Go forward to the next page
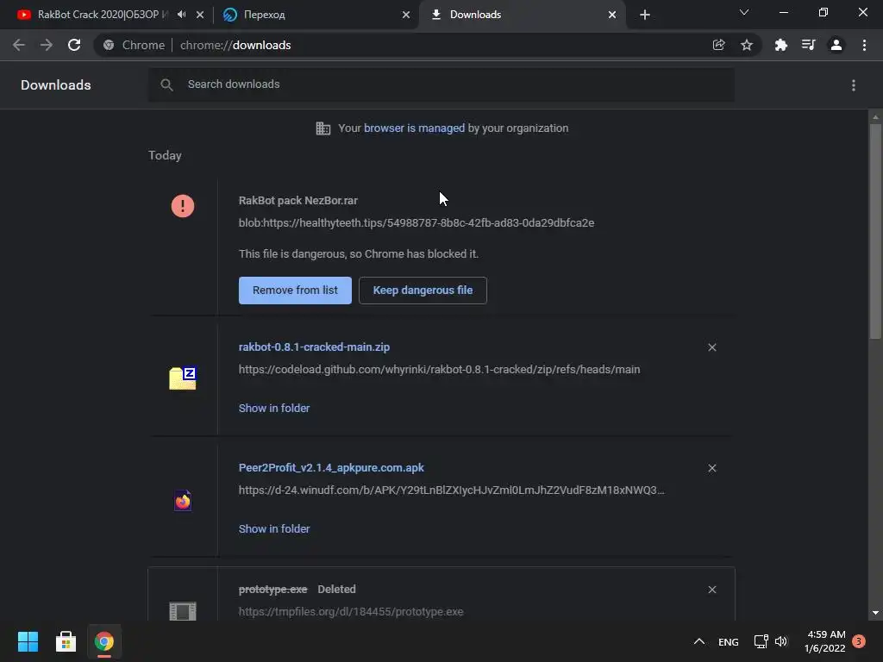The height and width of the screenshot is (662, 883). click(x=47, y=45)
